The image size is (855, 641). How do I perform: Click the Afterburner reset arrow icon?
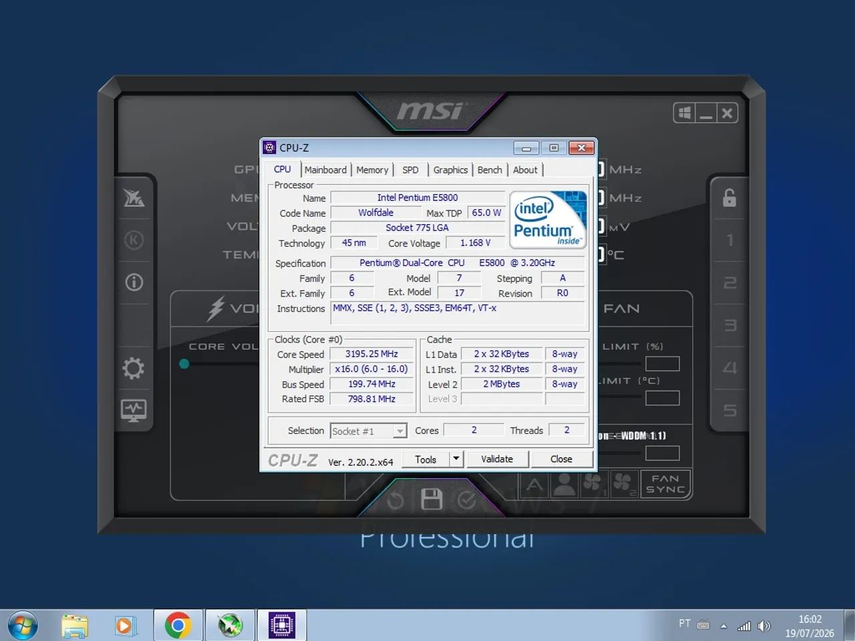point(395,500)
